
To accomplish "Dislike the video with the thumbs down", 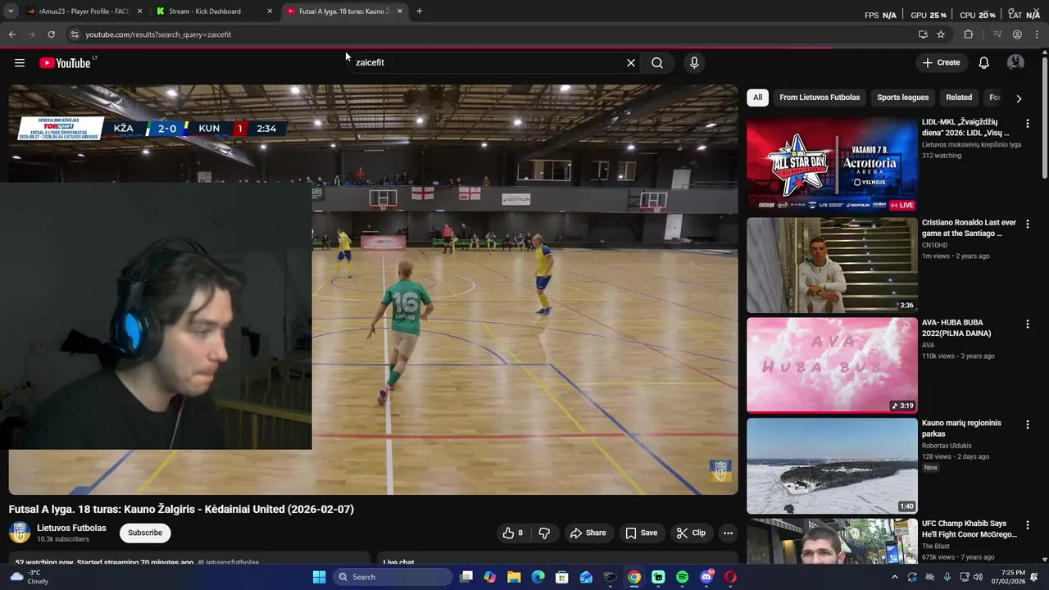I will click(543, 533).
